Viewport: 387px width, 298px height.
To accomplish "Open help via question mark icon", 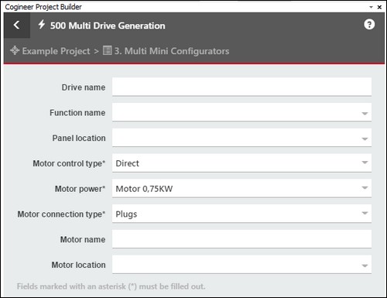I will coord(369,25).
